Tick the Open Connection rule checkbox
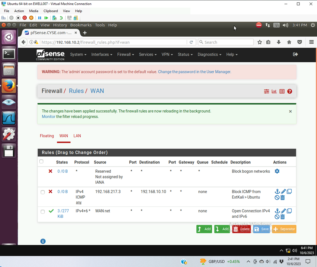Viewport: 317px width, 267px height. 43,212
